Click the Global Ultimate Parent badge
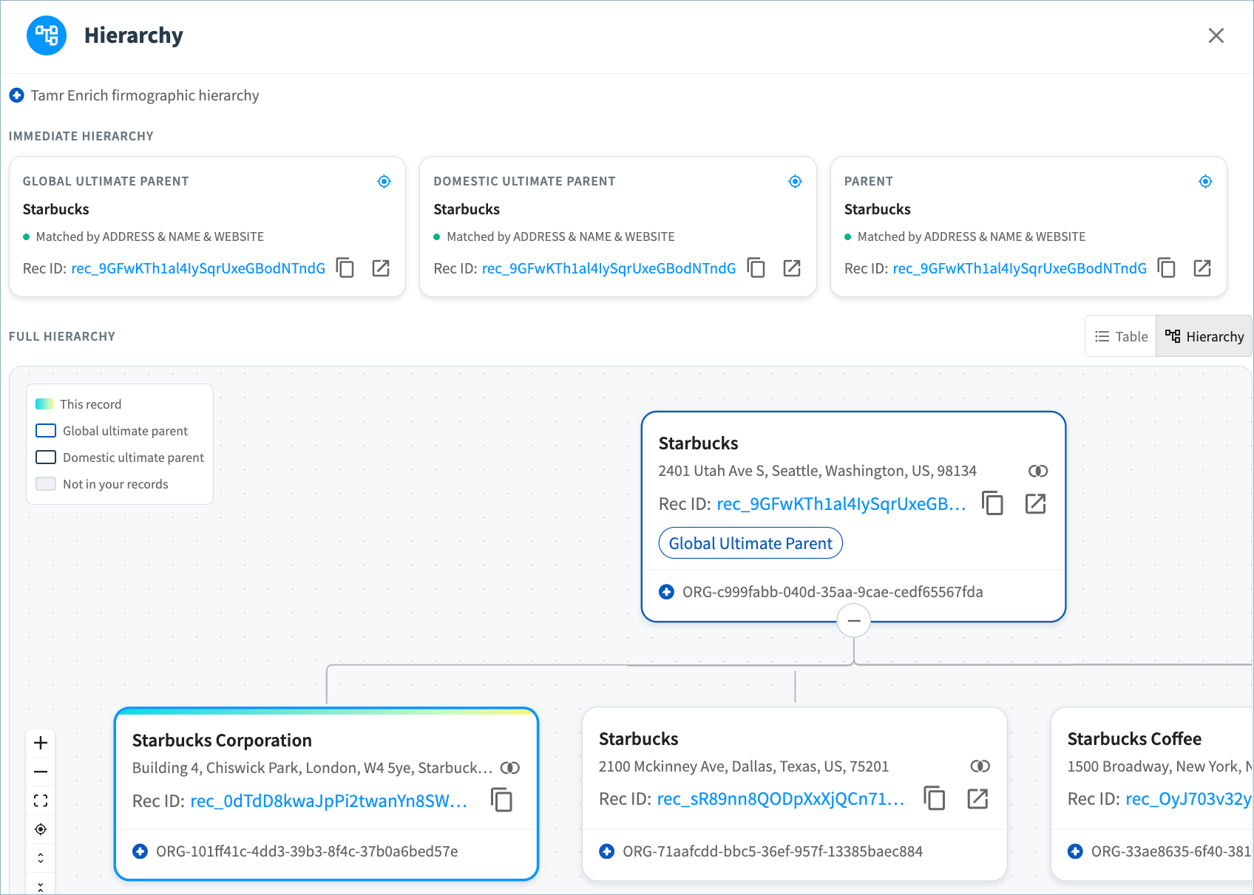Image resolution: width=1254 pixels, height=895 pixels. pos(750,543)
